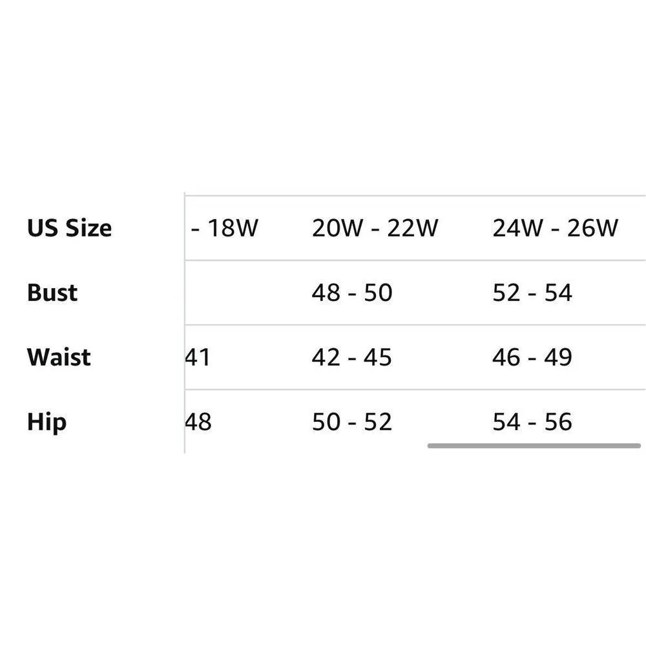Select the 20W - 22W size column header
The width and height of the screenshot is (646, 646).
pos(375,228)
